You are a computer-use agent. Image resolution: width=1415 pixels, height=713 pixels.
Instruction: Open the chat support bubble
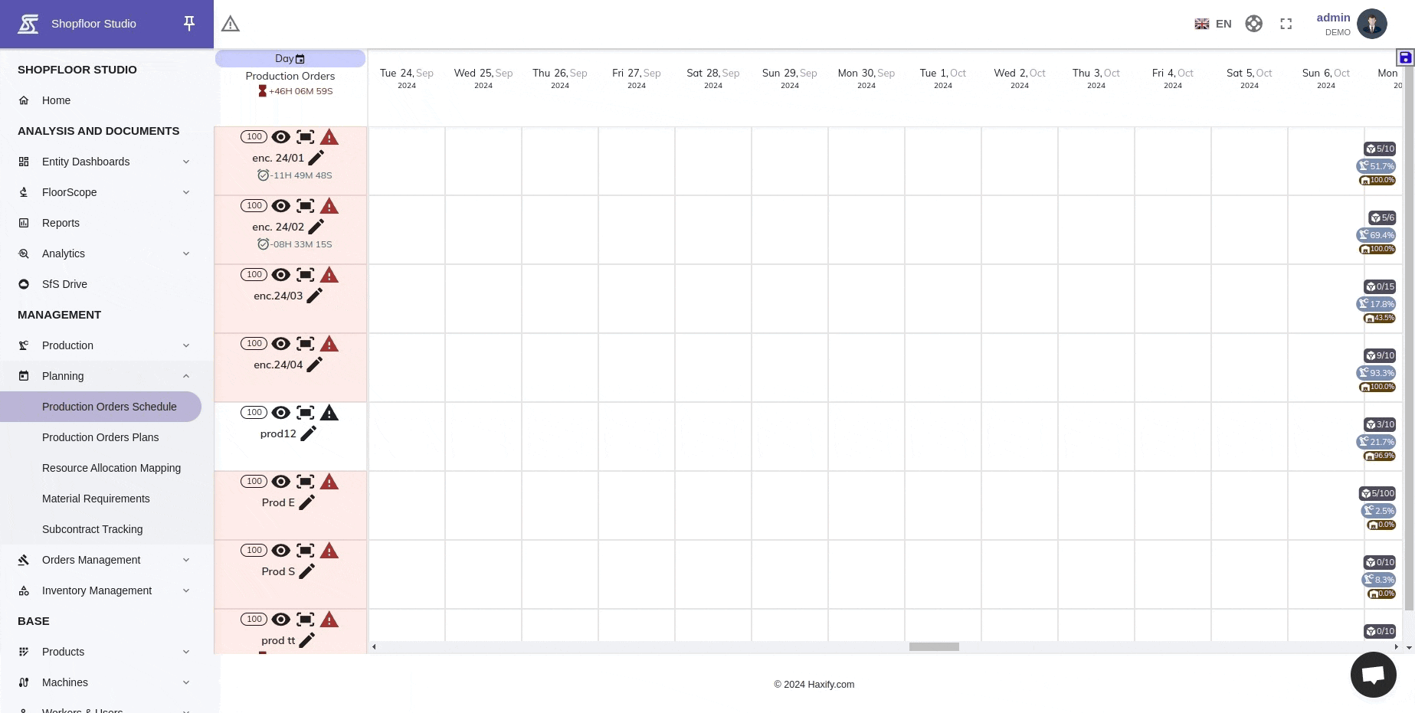(1373, 675)
